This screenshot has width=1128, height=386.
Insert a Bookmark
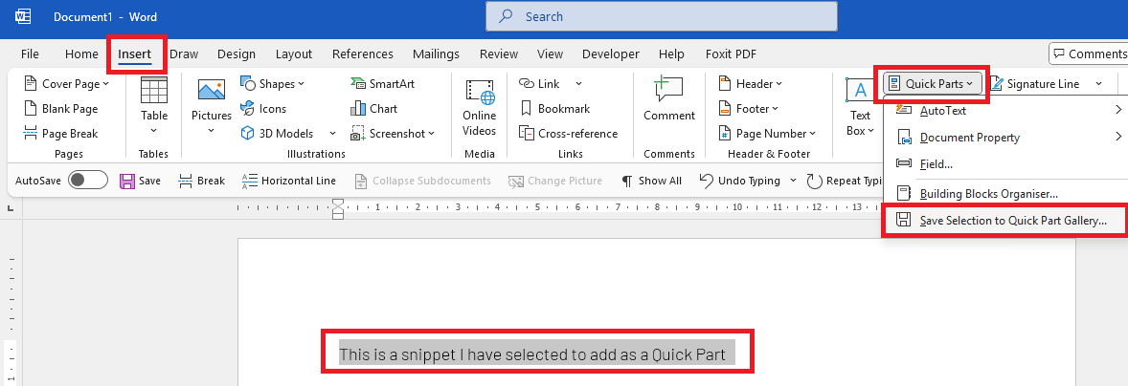554,108
